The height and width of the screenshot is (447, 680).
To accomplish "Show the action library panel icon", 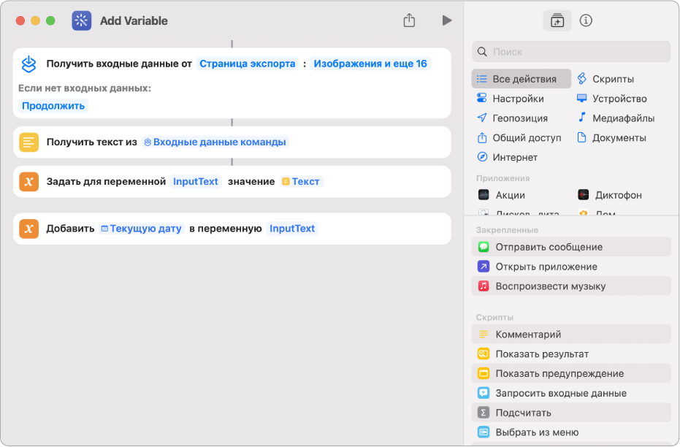I will coord(557,20).
